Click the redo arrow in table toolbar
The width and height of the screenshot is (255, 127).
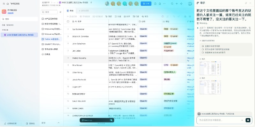(x=179, y=17)
